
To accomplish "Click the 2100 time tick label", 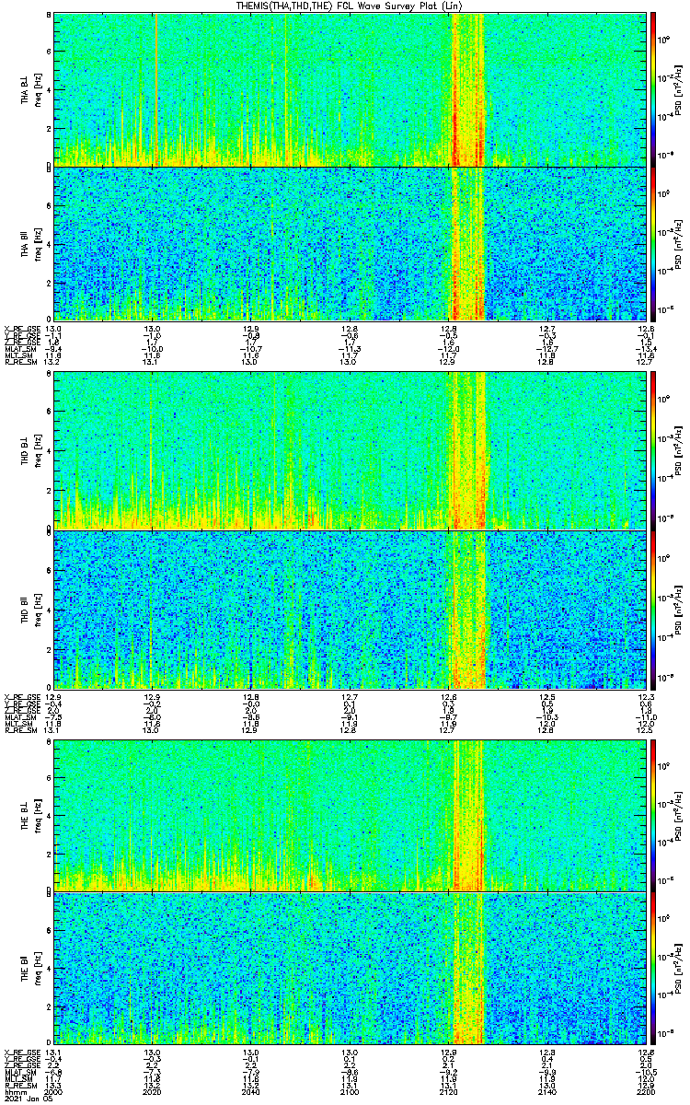I will tap(350, 1093).
